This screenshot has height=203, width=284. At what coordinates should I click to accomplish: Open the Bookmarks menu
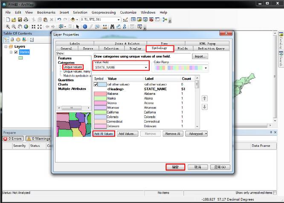coord(46,12)
